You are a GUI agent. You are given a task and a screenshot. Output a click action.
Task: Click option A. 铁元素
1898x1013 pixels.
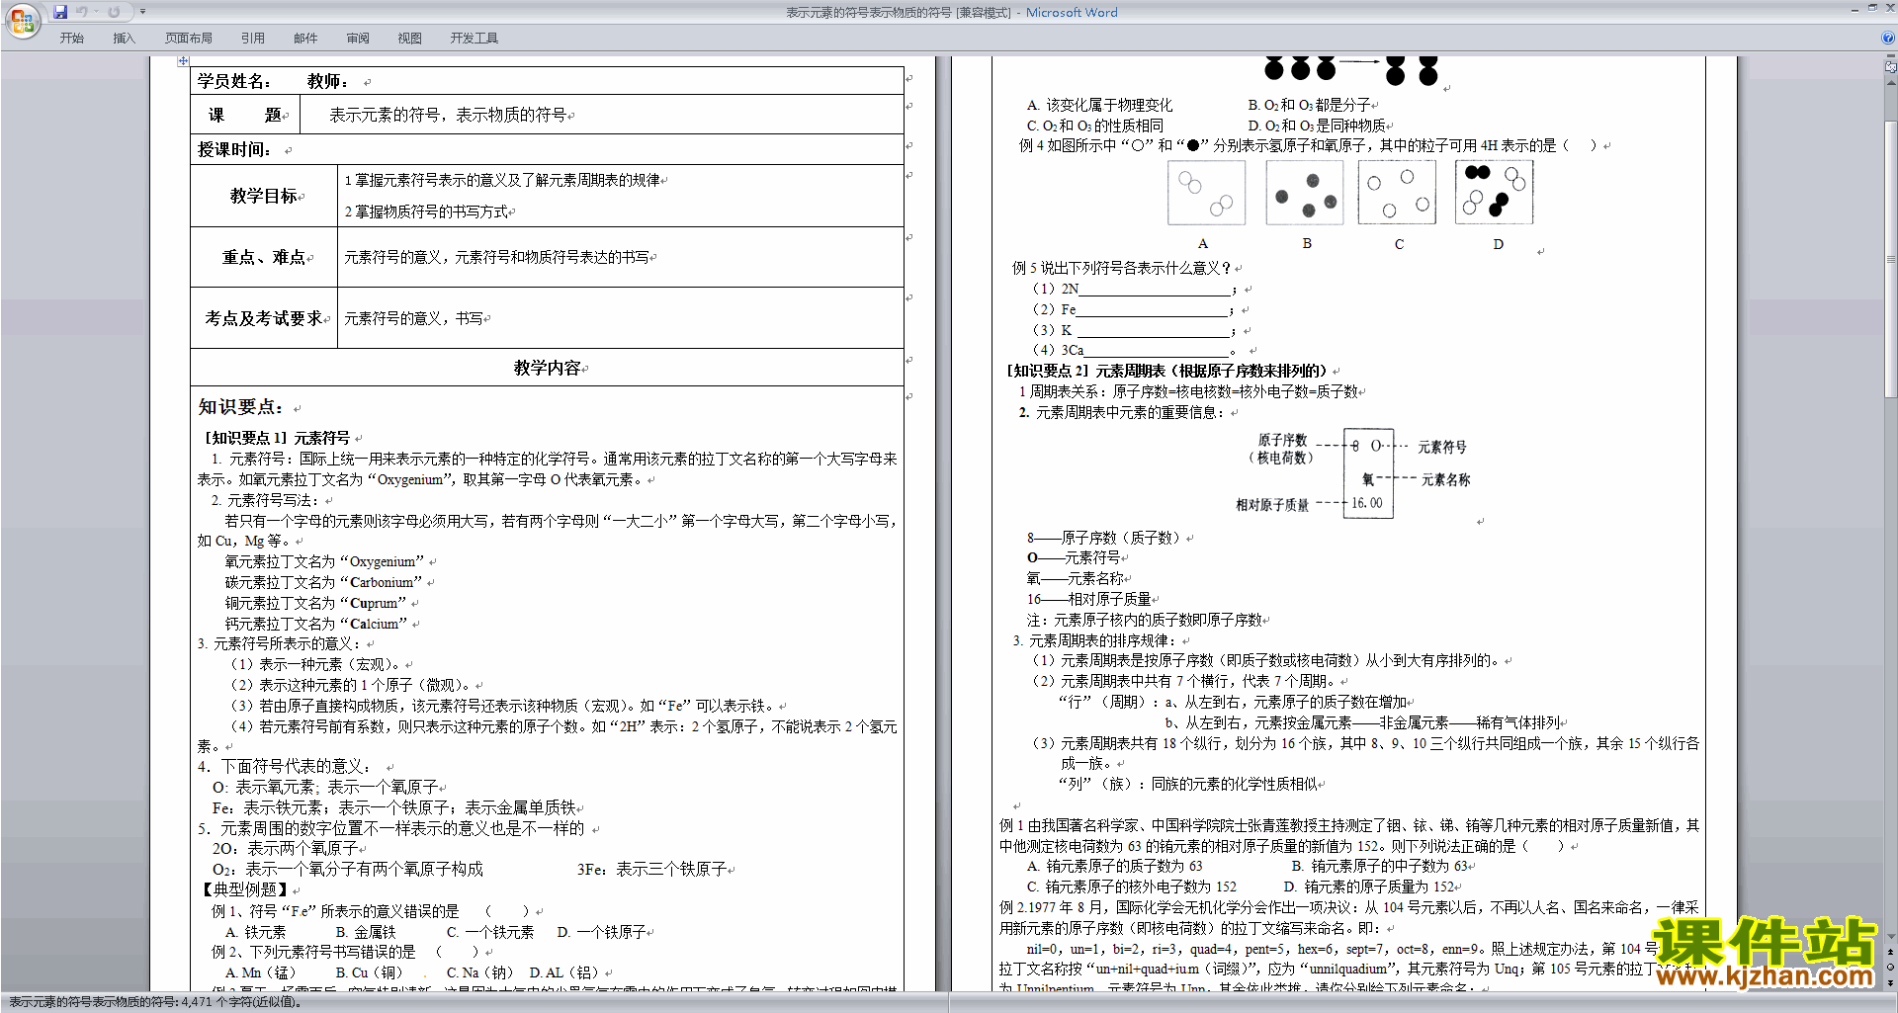[x=255, y=932]
